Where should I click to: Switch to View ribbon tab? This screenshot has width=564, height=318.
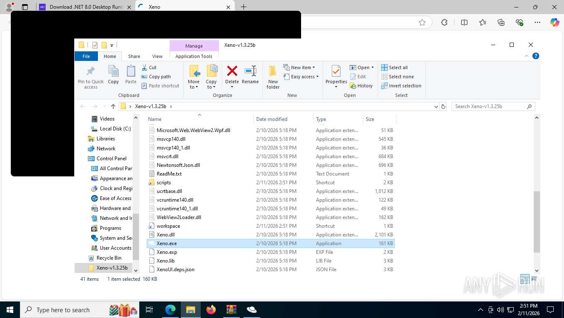157,56
